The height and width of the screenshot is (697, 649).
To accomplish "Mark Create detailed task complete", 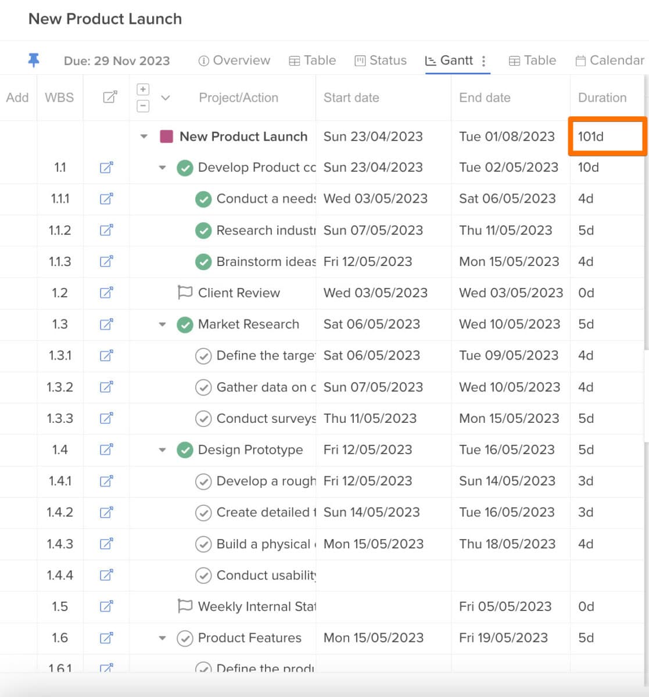I will [203, 513].
